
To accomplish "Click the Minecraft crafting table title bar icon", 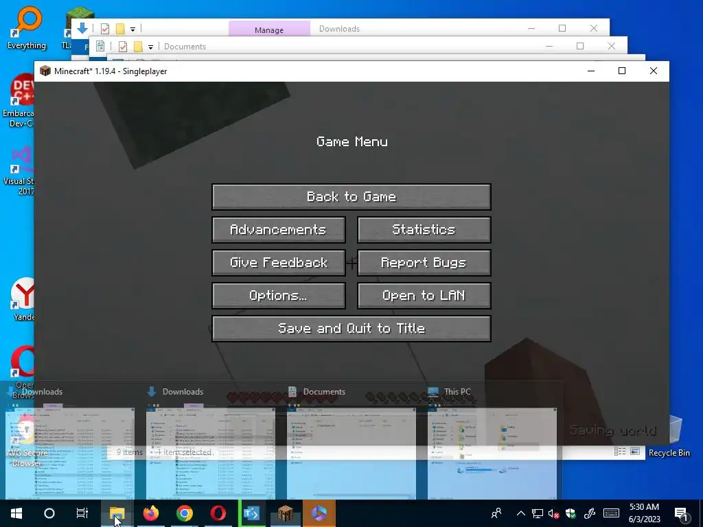I will point(45,71).
